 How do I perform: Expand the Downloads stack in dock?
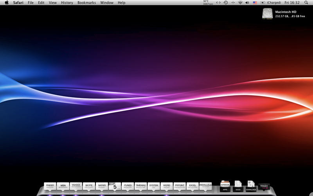[251, 186]
